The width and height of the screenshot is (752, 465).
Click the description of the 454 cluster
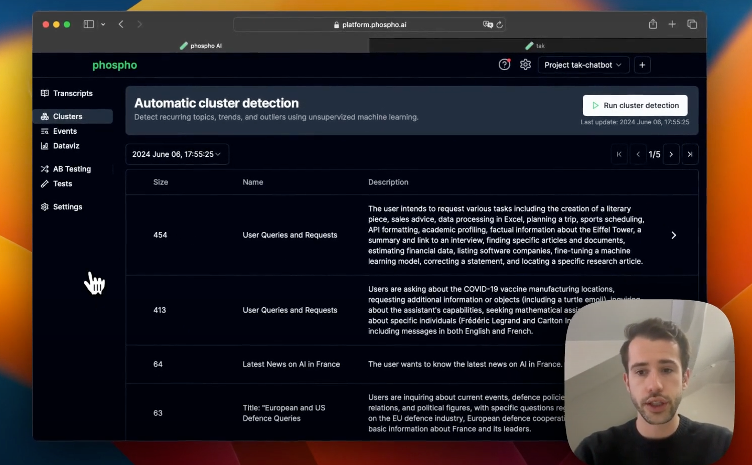tap(507, 235)
